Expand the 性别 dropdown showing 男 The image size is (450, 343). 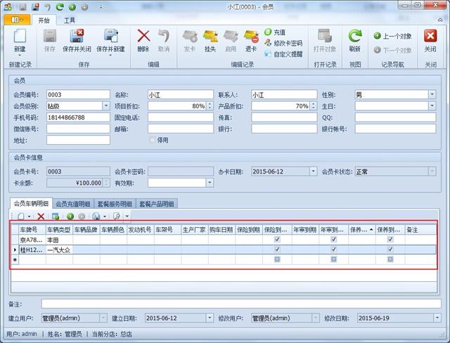431,94
